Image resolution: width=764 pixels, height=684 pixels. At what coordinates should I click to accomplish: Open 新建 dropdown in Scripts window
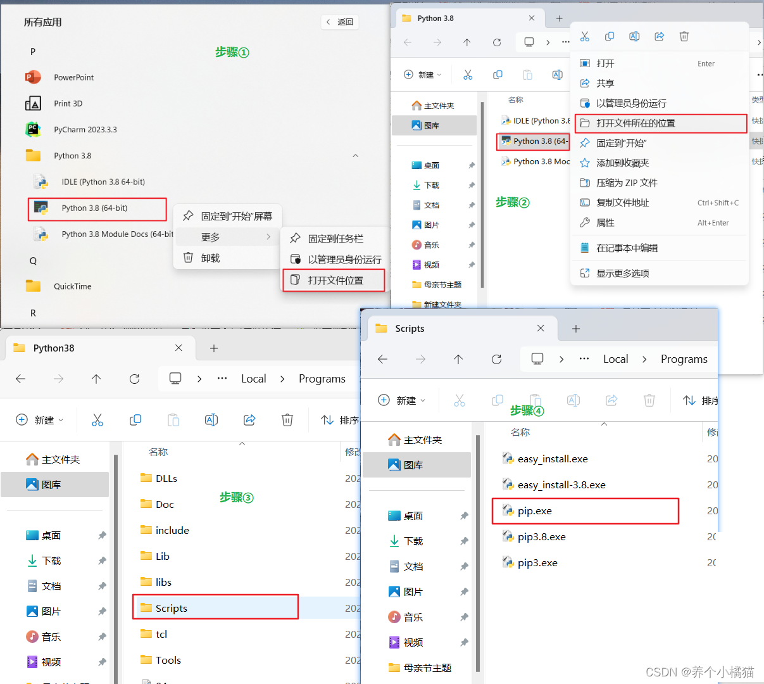(402, 400)
